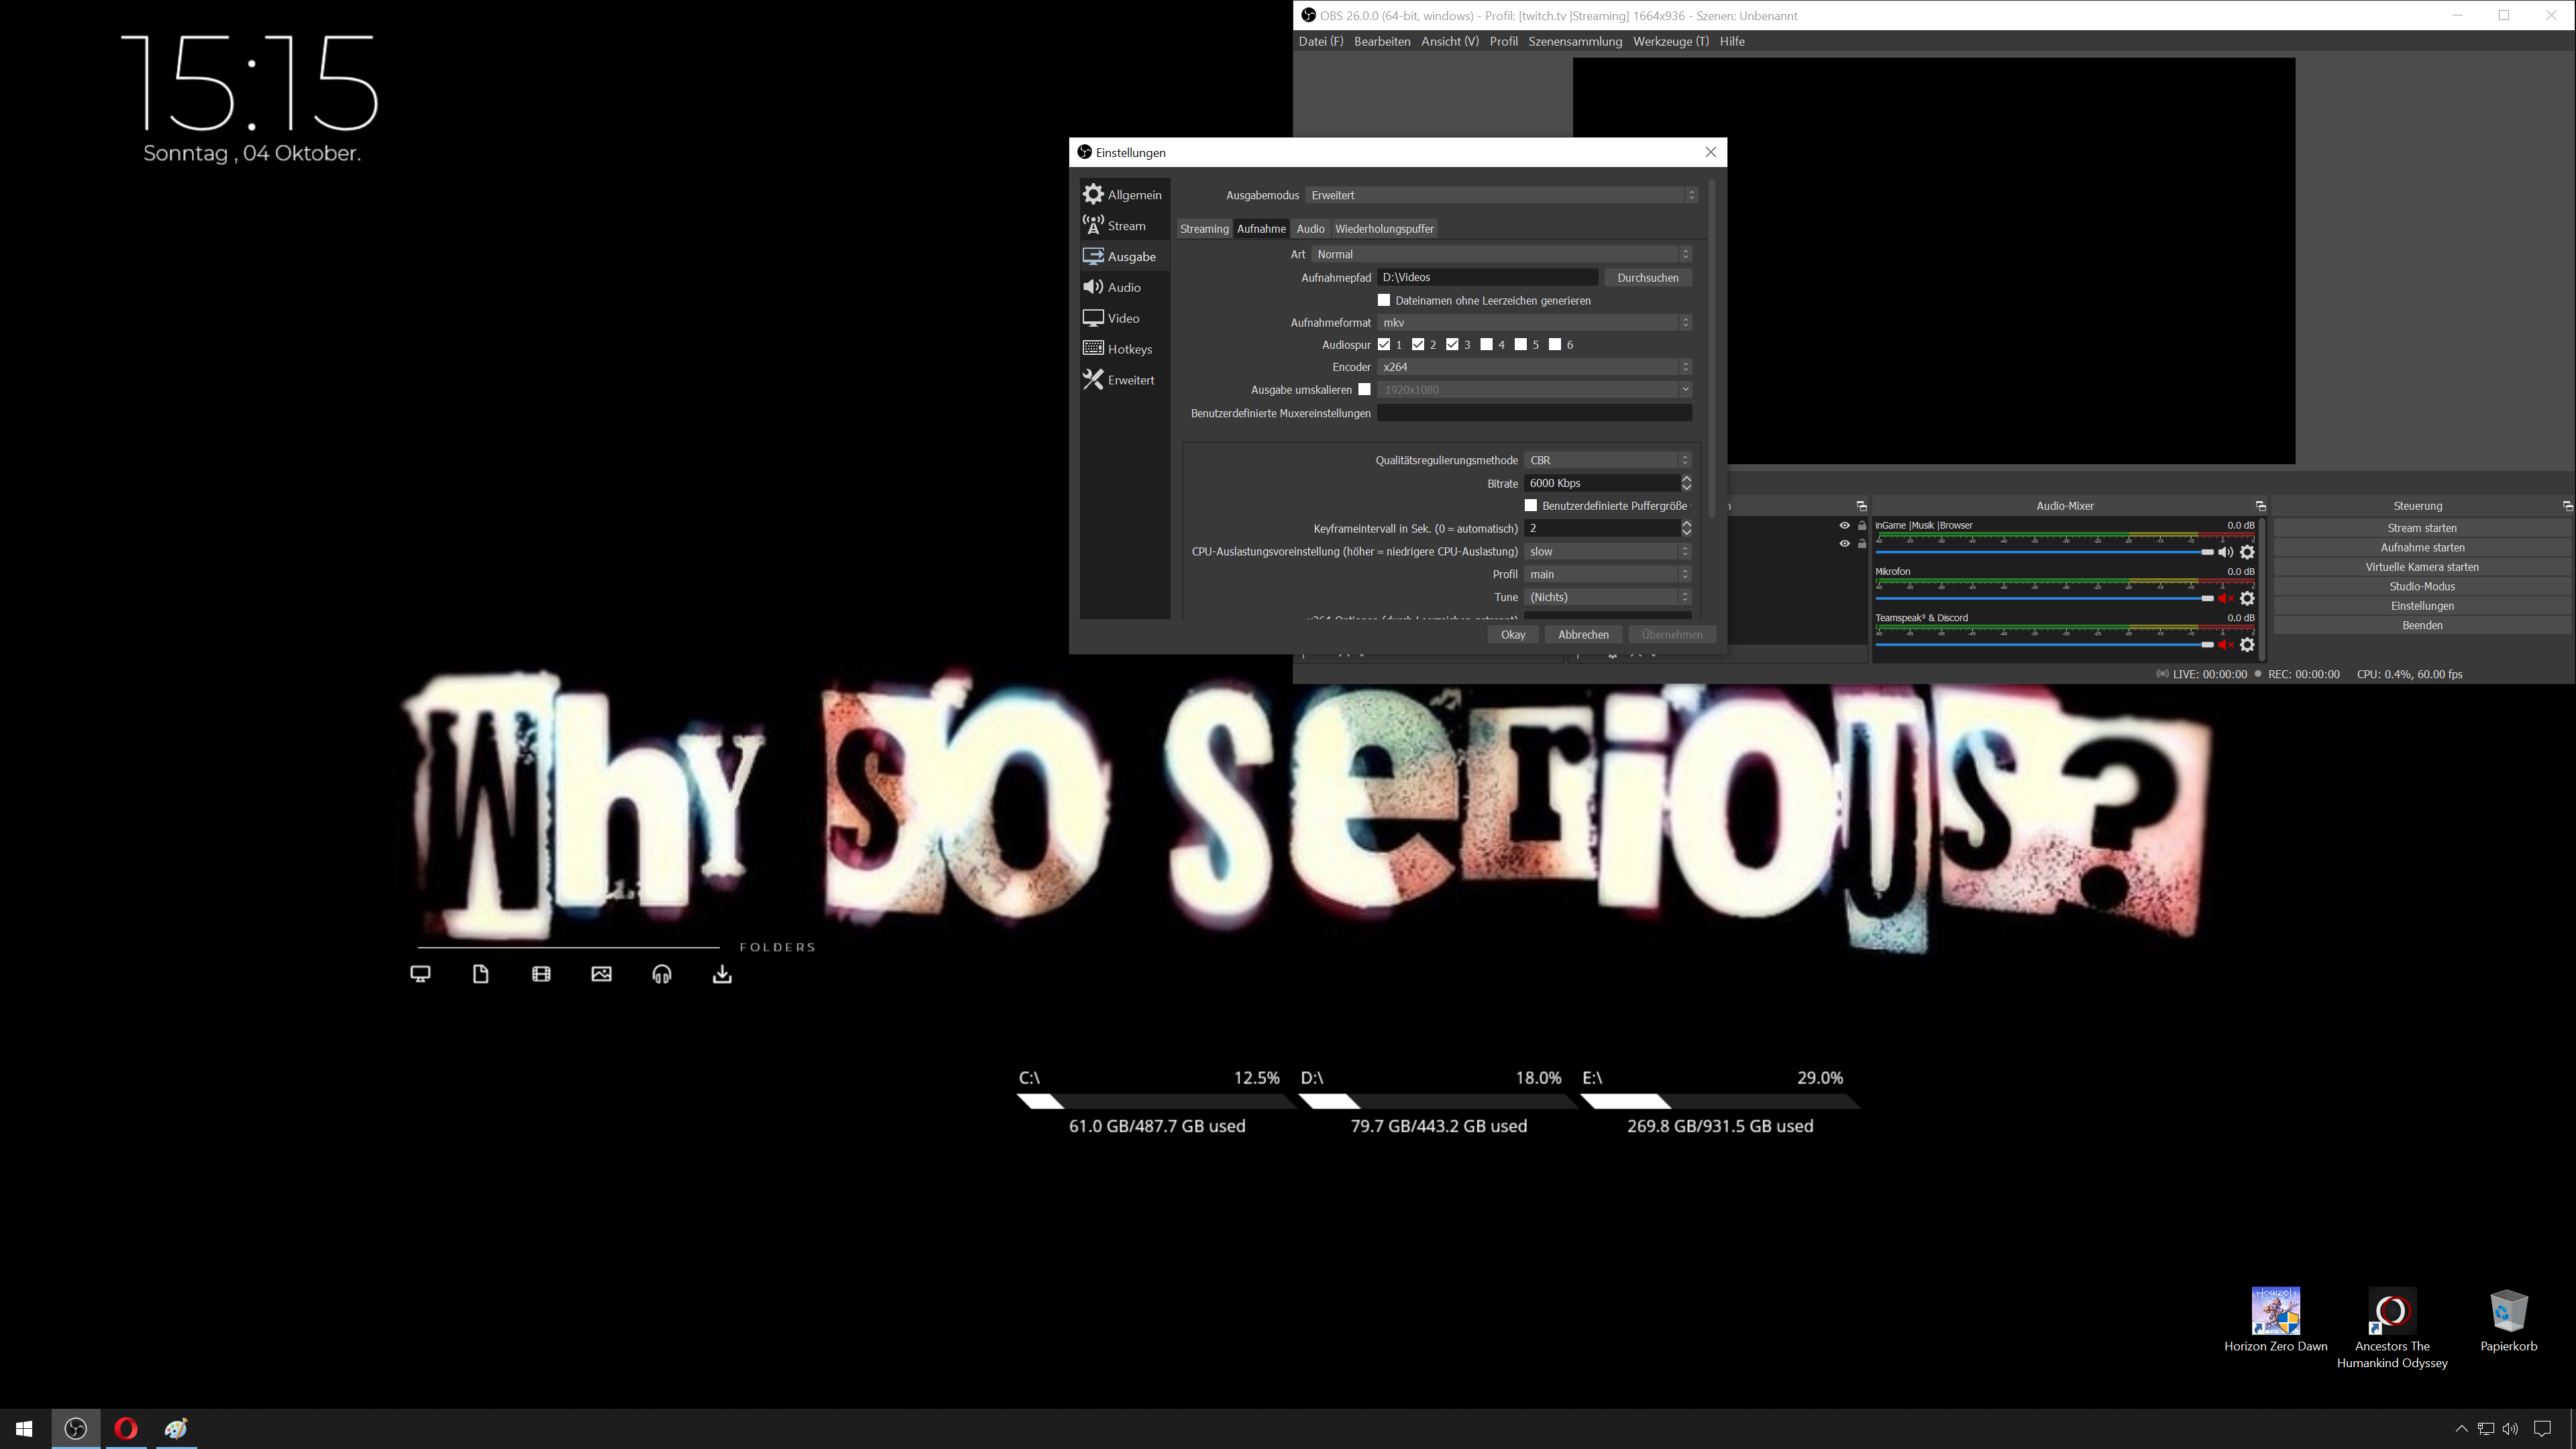The image size is (2576, 1449).
Task: Open the Aufnahmeformat mkv dropdown
Action: (x=1534, y=322)
